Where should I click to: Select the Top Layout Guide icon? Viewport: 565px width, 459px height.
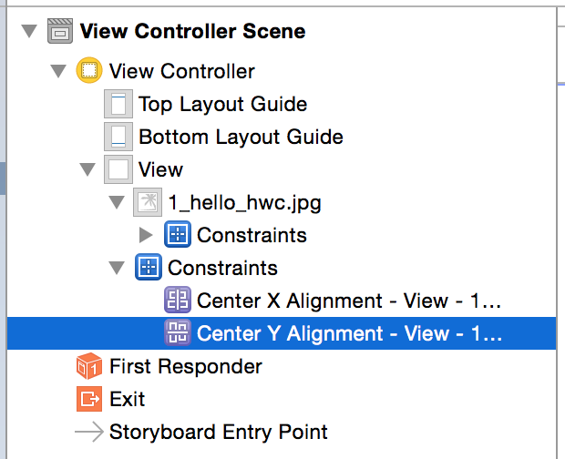[x=118, y=104]
